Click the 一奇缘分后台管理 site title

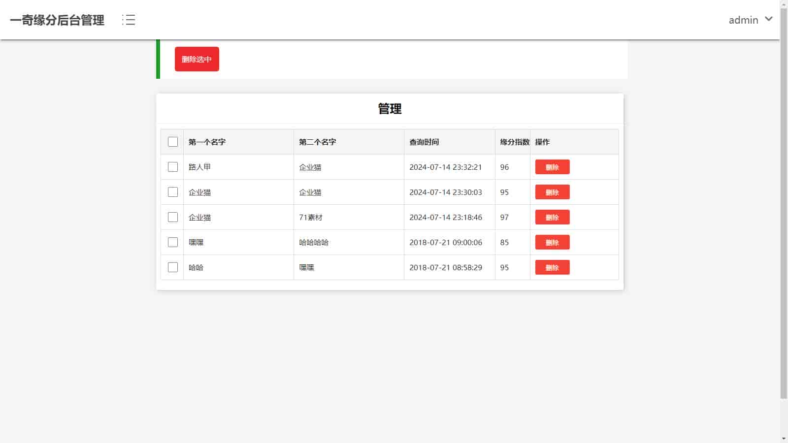(x=57, y=20)
